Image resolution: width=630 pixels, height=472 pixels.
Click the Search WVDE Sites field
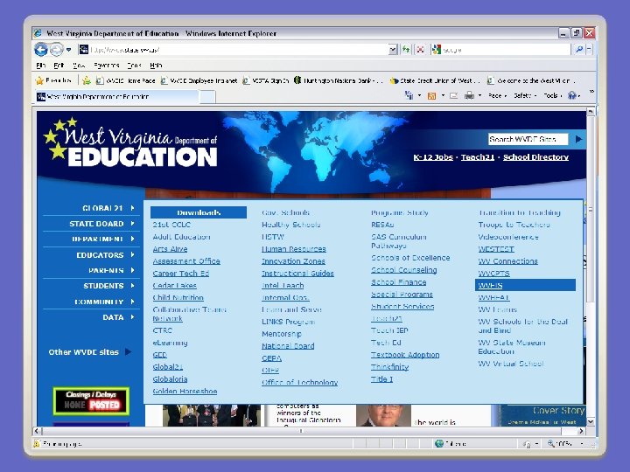(528, 139)
